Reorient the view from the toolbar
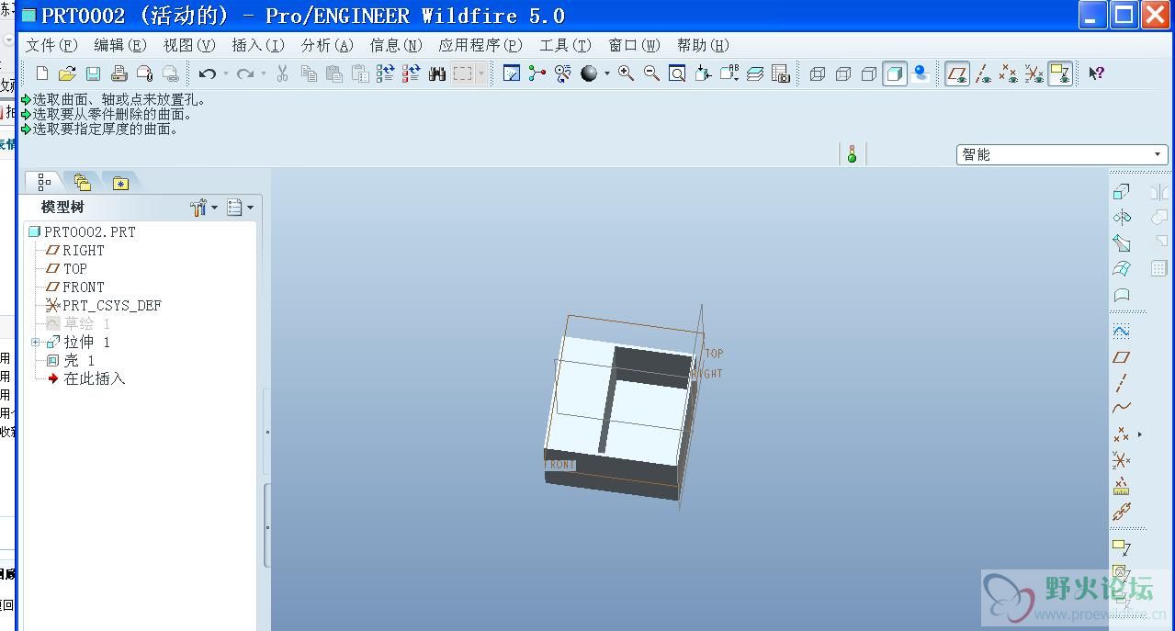The height and width of the screenshot is (631, 1175). 703,73
